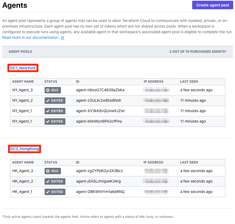This screenshot has height=224, width=235.
Task: Click the IDLE status badge for HK_Agent_3
Action: point(53,171)
